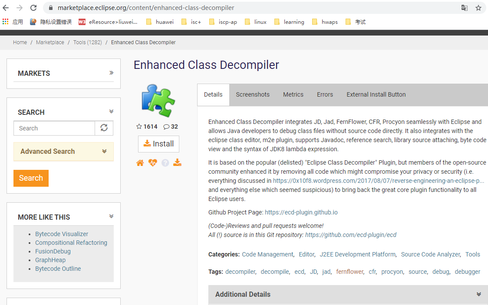
Task: Select the debugger tag
Action: coord(468,272)
